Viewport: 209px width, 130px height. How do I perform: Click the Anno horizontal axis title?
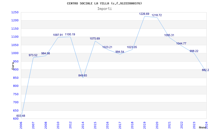click(x=203, y=128)
